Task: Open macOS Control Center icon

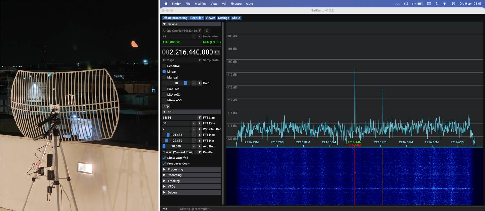Action: click(x=453, y=4)
